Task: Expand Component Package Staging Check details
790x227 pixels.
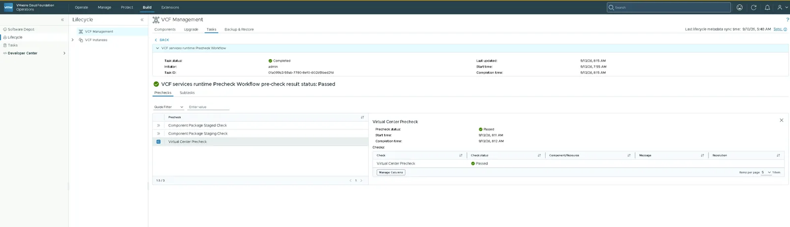Action: click(158, 133)
